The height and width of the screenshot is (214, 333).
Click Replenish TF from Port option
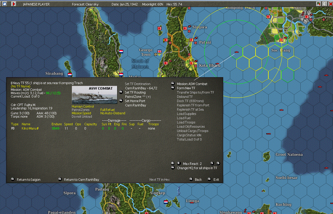click(x=193, y=105)
